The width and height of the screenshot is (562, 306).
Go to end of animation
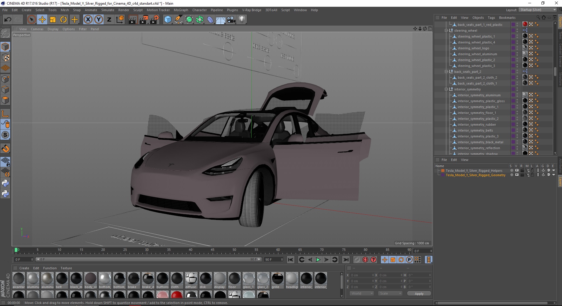coord(346,260)
